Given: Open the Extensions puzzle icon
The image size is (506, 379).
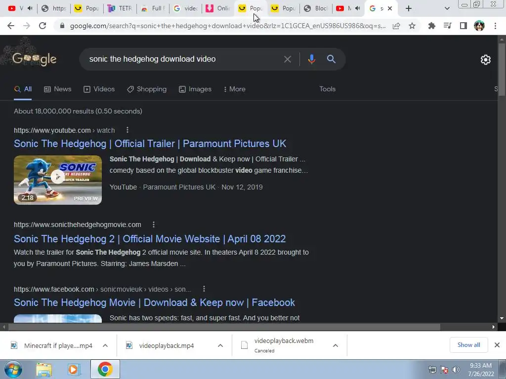Looking at the screenshot, I should [432, 26].
